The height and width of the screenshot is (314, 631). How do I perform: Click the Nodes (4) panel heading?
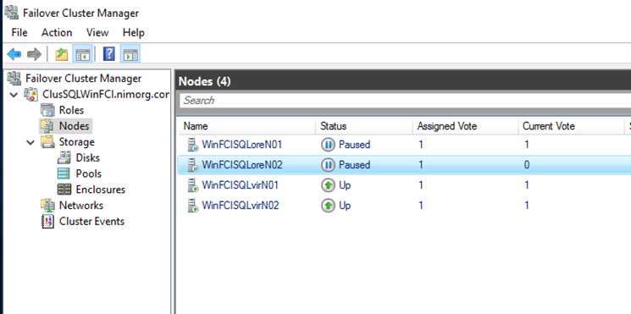click(x=205, y=81)
